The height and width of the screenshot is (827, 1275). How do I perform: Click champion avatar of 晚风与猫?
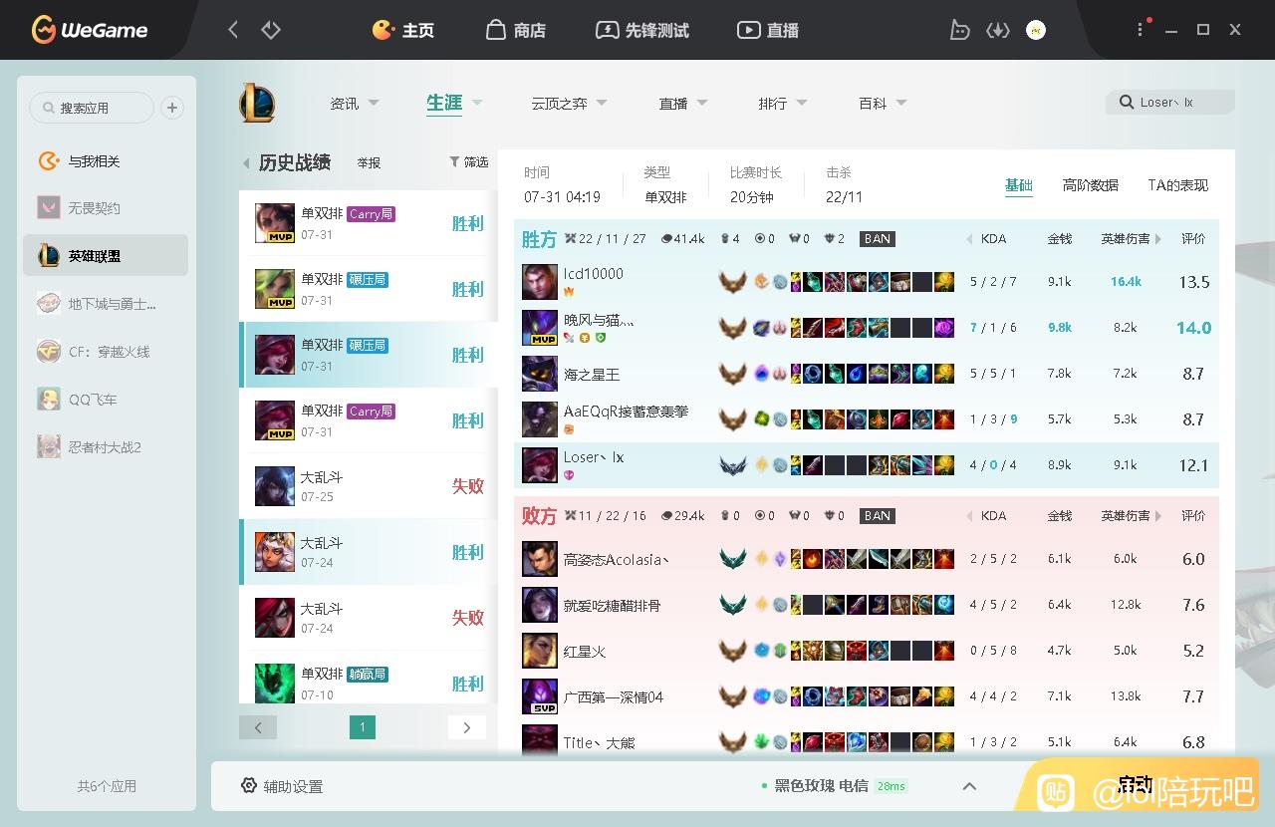point(540,328)
